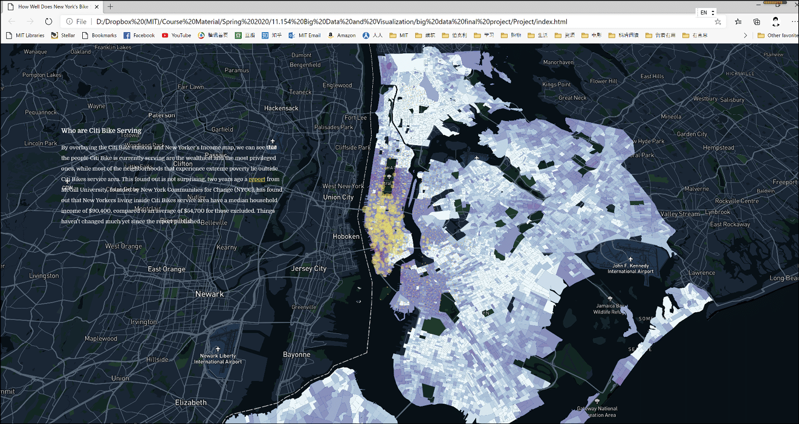Open the Facebook bookmark
This screenshot has height=424, width=799.
(139, 36)
